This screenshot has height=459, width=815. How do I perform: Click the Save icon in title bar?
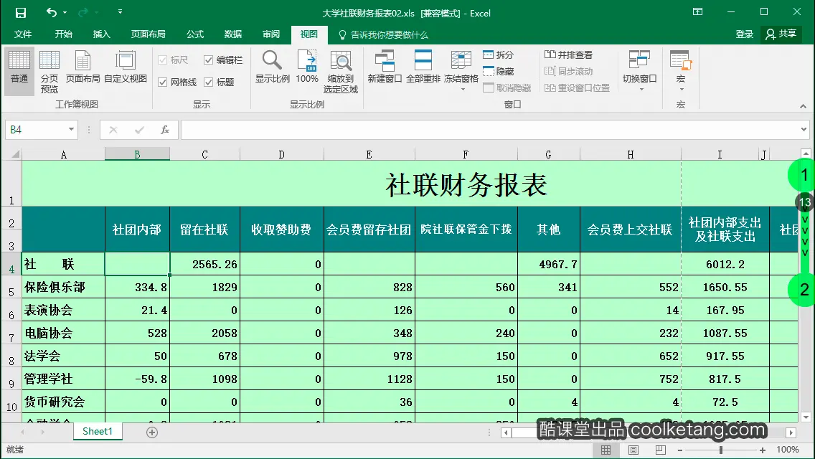(x=20, y=12)
